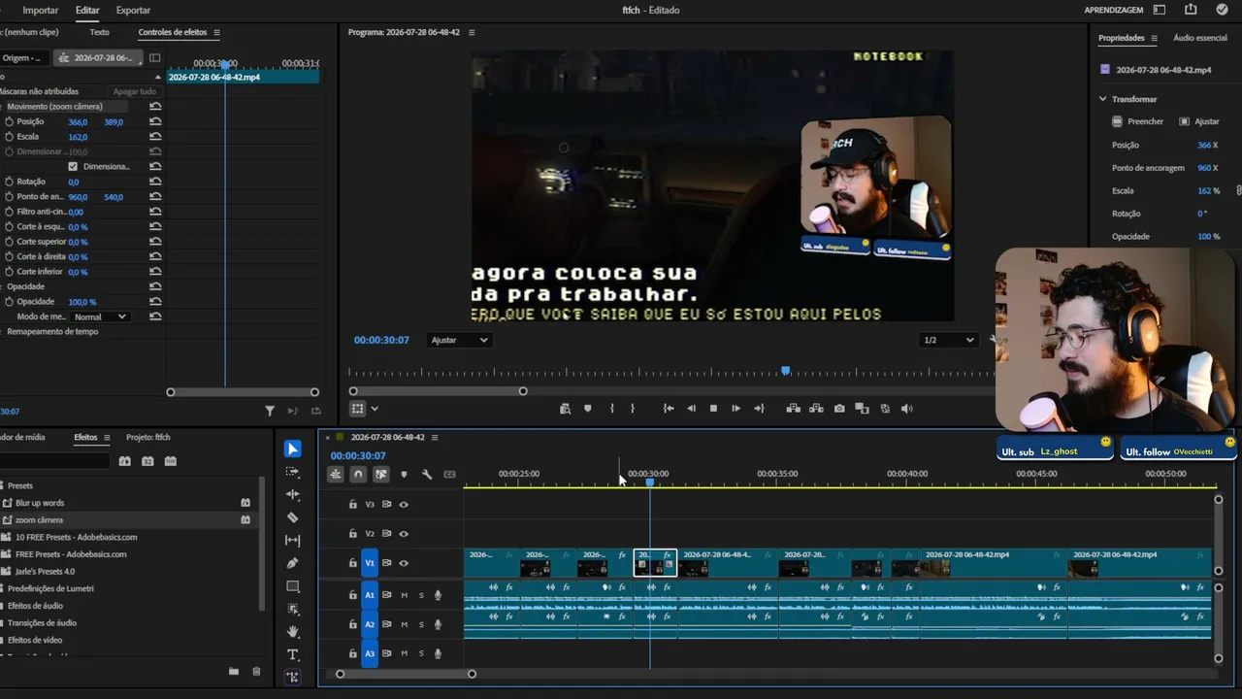Click the Export Frame camera icon

point(839,409)
